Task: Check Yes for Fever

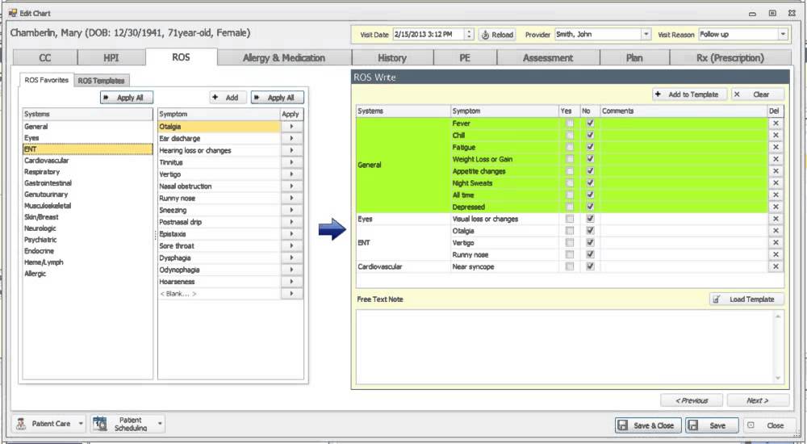Action: tap(569, 123)
